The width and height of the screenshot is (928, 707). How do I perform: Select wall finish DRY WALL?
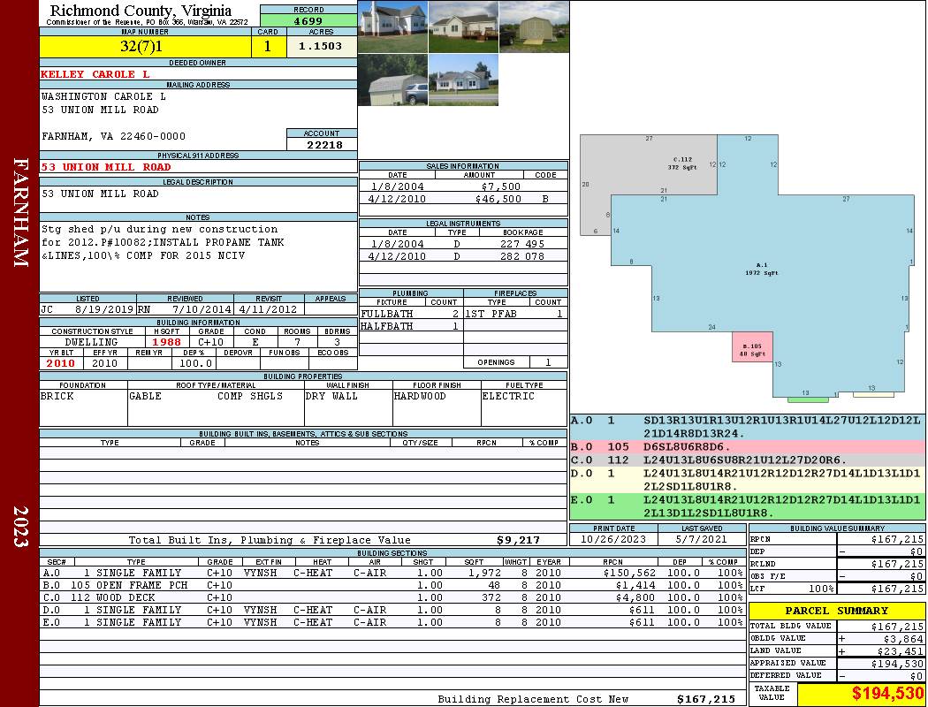331,396
